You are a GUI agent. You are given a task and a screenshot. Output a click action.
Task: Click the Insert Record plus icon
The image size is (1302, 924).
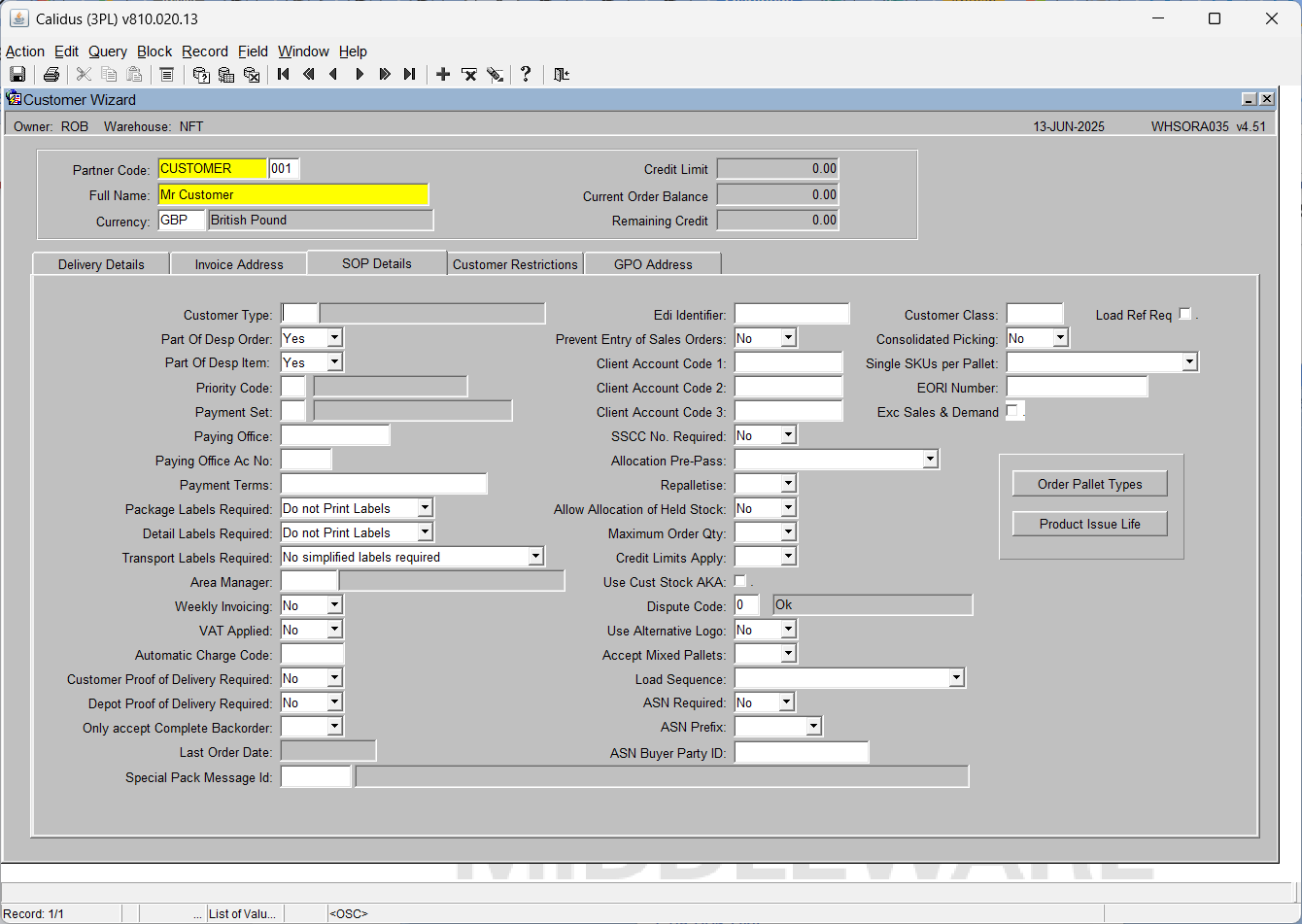click(x=443, y=75)
